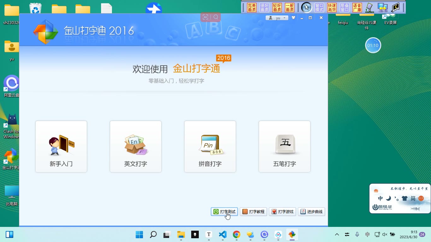Screen dimensions: 431x242
Task: Click the pushpin icon in broadcast toolbar
Action: (x=306, y=7)
